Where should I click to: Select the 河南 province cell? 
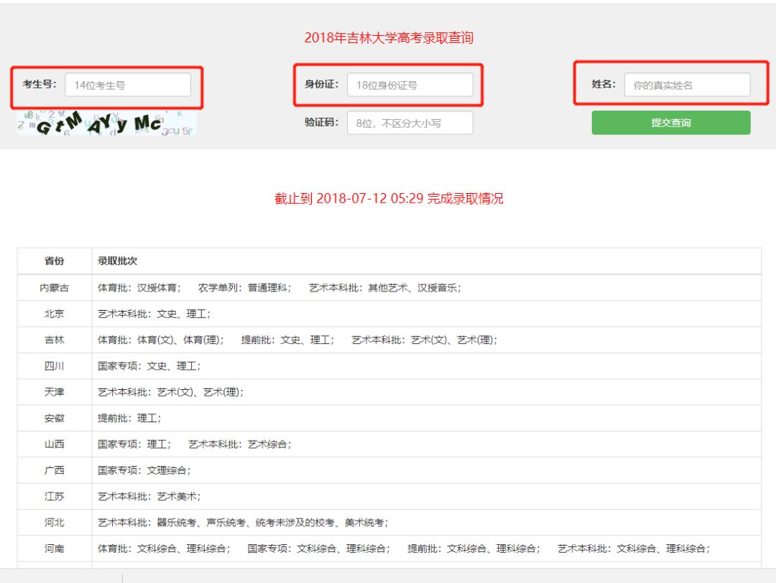55,549
